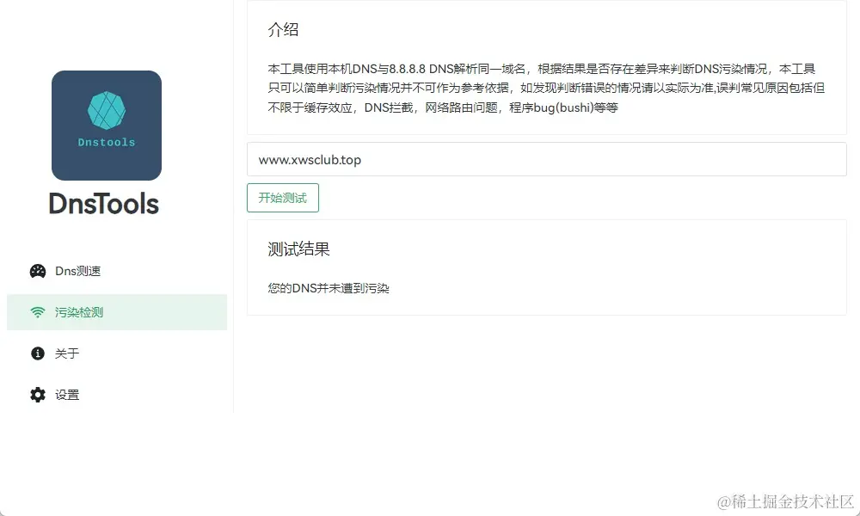
Task: Click the Dnstools logo image
Action: (107, 125)
